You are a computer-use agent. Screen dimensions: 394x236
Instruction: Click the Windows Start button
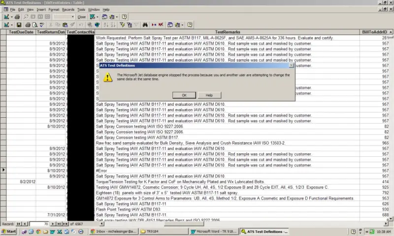click(x=8, y=231)
